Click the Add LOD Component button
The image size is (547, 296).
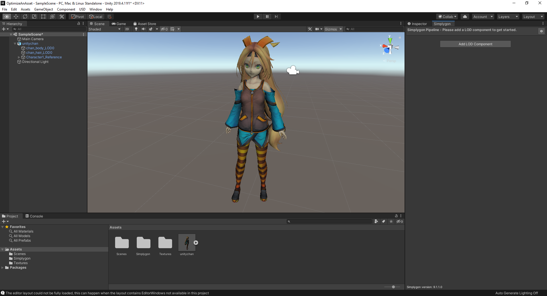click(475, 44)
